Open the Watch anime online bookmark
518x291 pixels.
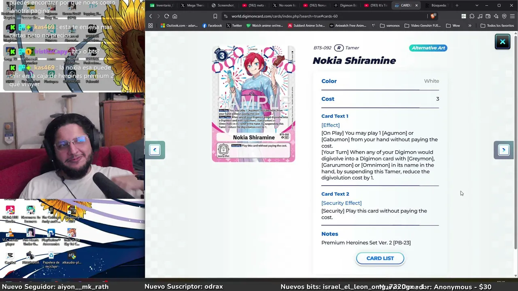pyautogui.click(x=265, y=25)
